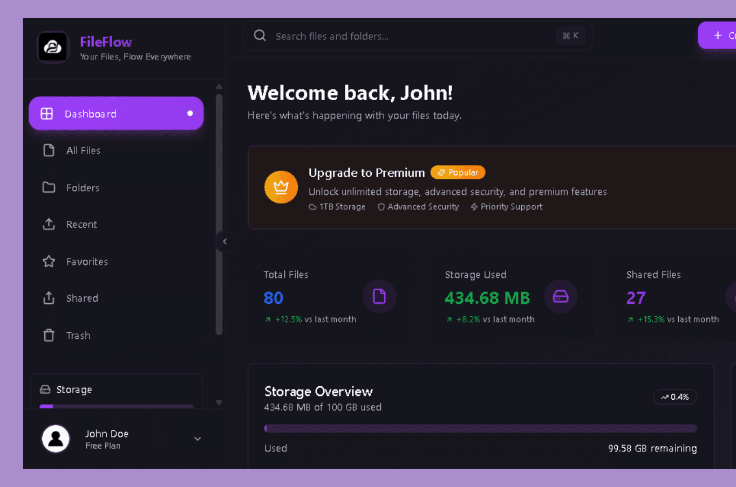The height and width of the screenshot is (487, 736).
Task: Click the Welcome back, John! heading
Action: (350, 93)
